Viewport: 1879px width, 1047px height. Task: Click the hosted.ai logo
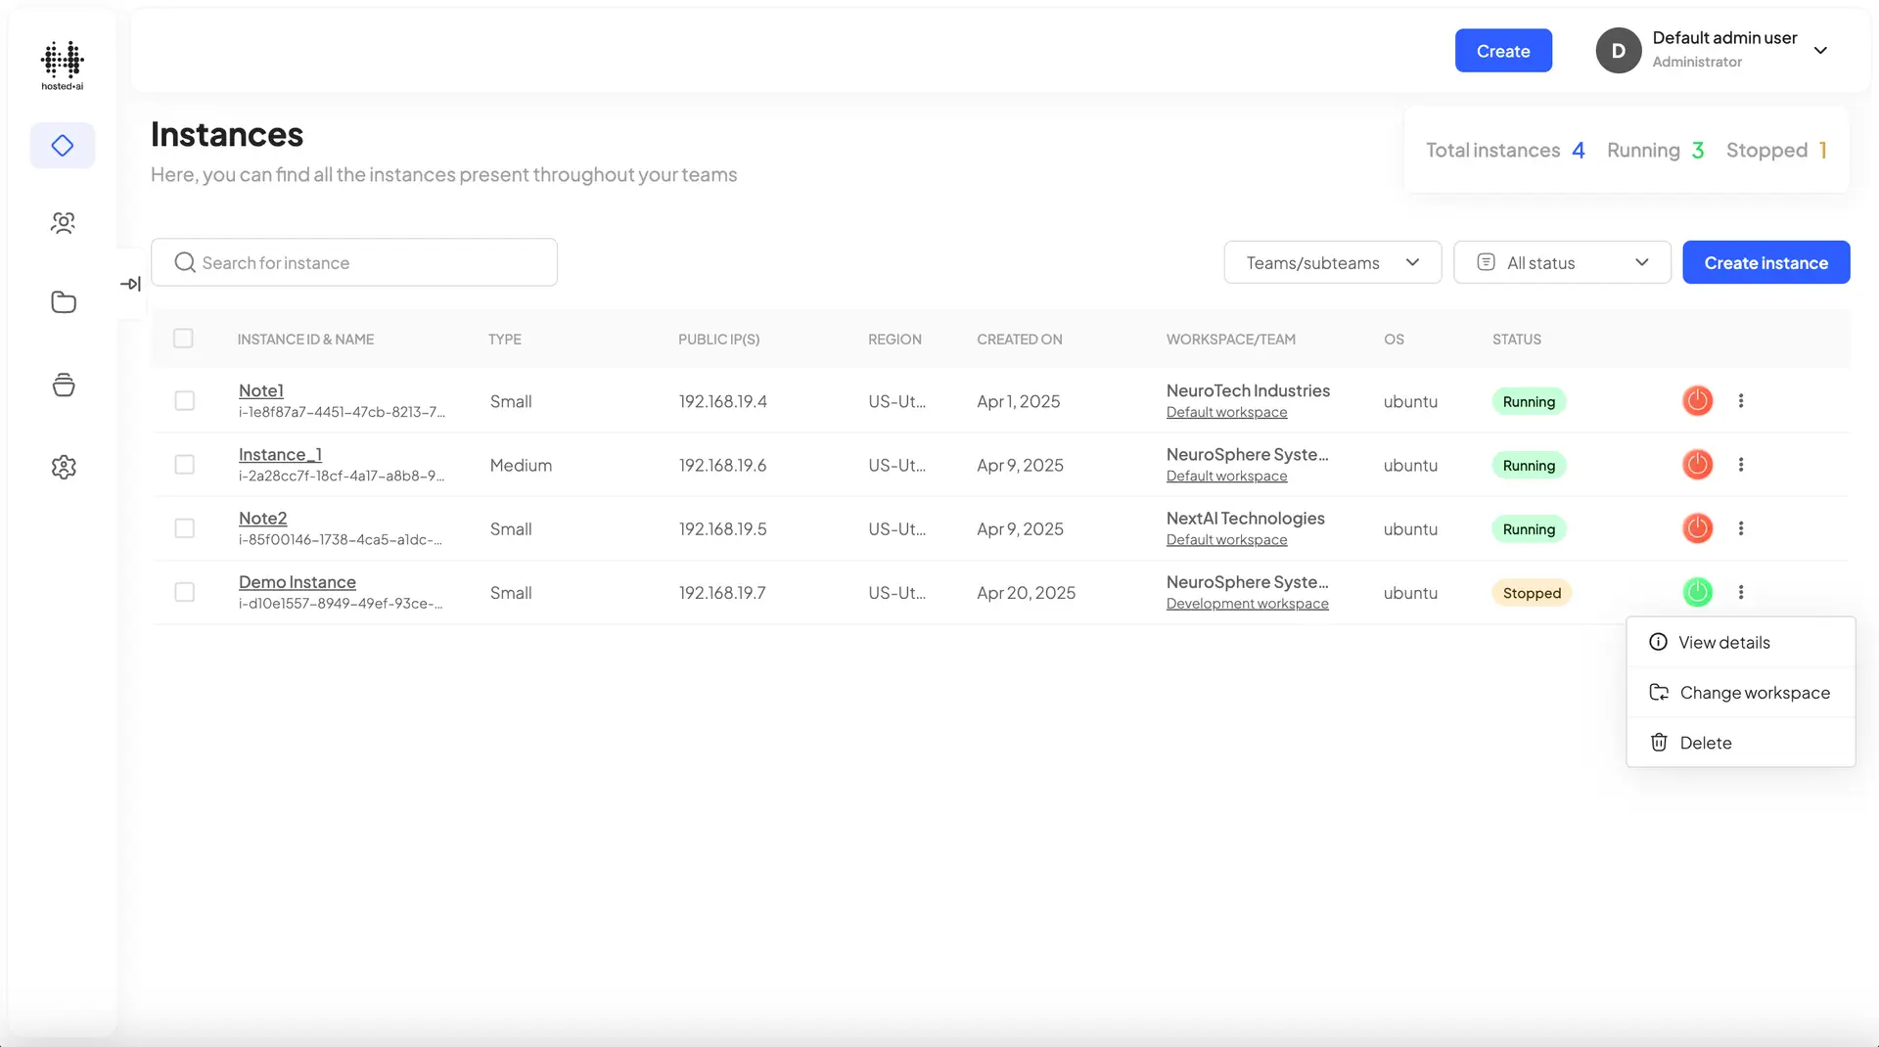61,64
